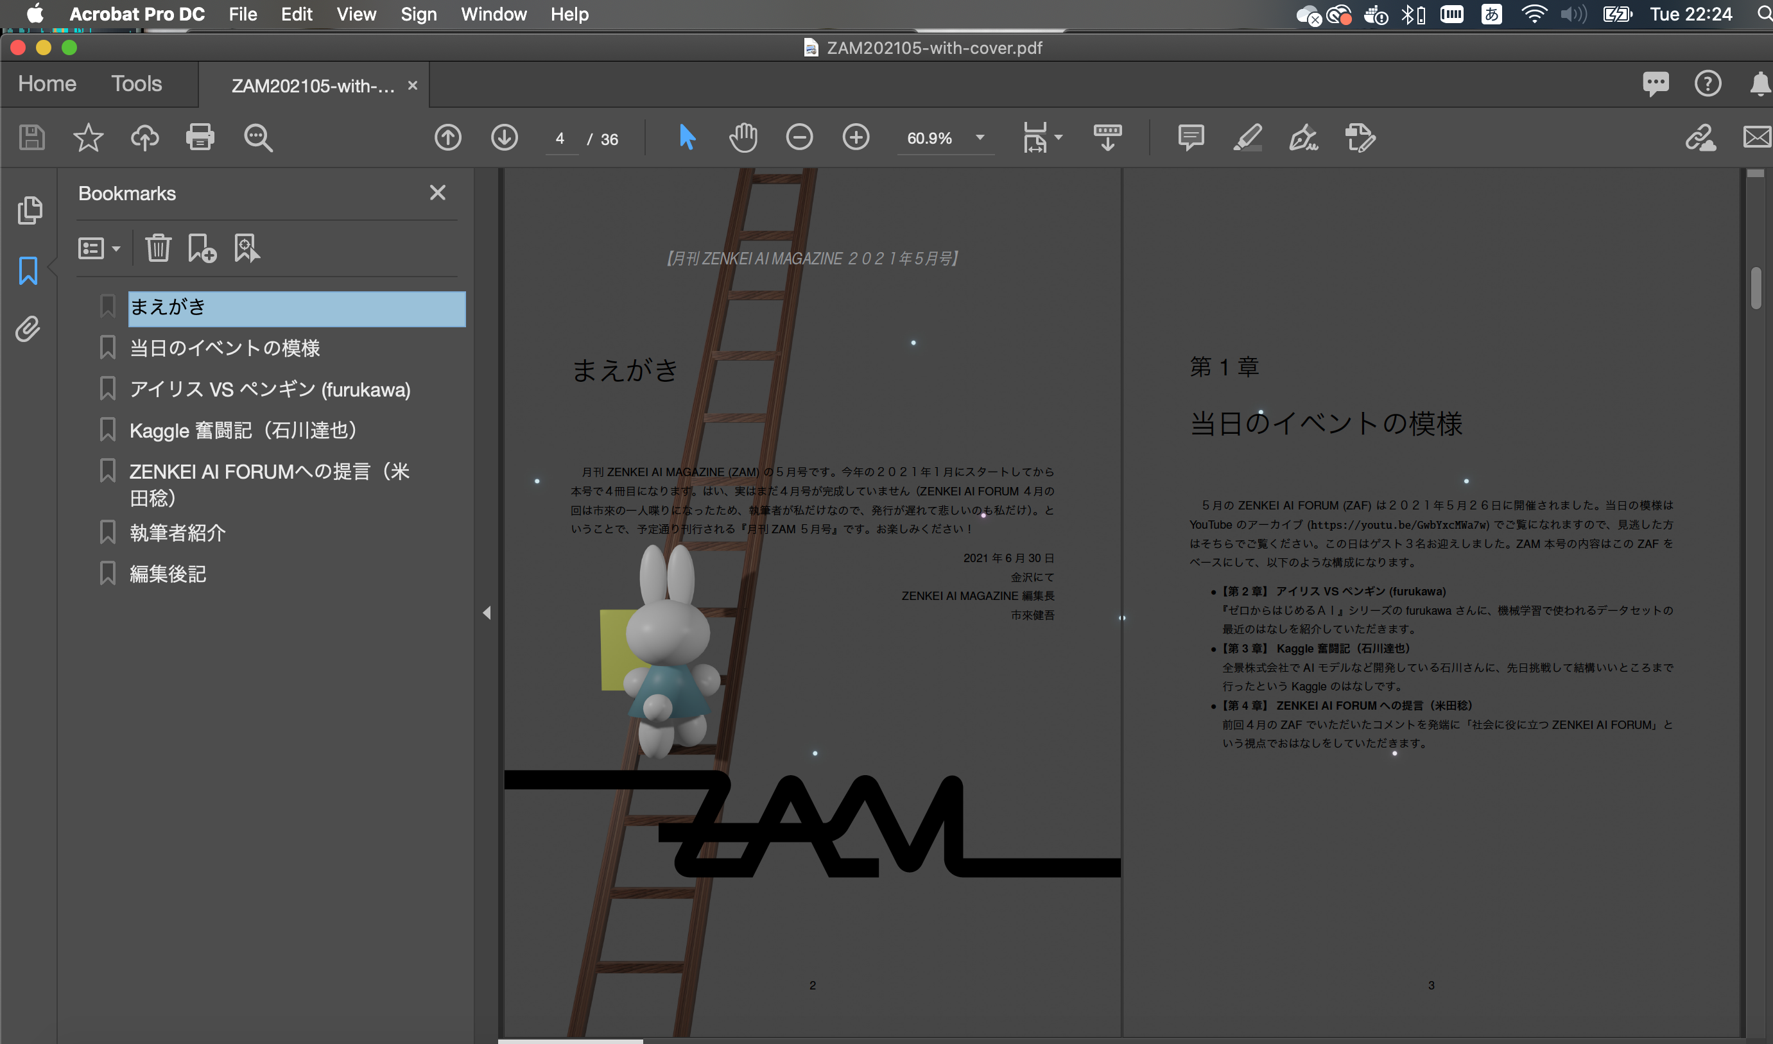Image resolution: width=1773 pixels, height=1044 pixels.
Task: Choose the Selection arrow tool
Action: (688, 137)
